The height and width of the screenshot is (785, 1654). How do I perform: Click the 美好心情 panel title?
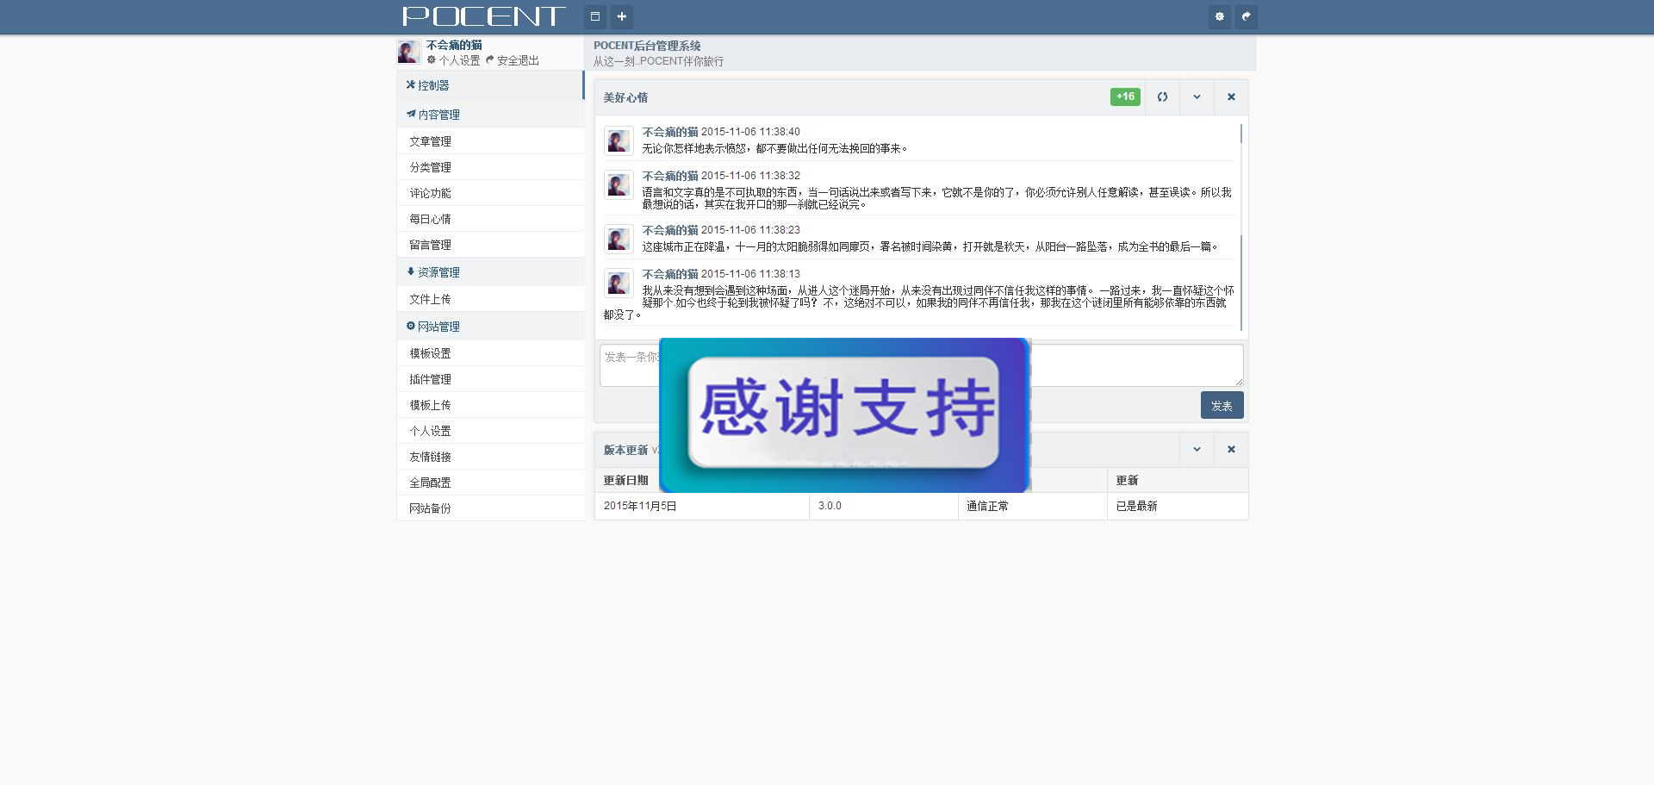click(625, 97)
